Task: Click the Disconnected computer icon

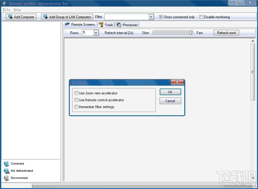Action: point(7,179)
